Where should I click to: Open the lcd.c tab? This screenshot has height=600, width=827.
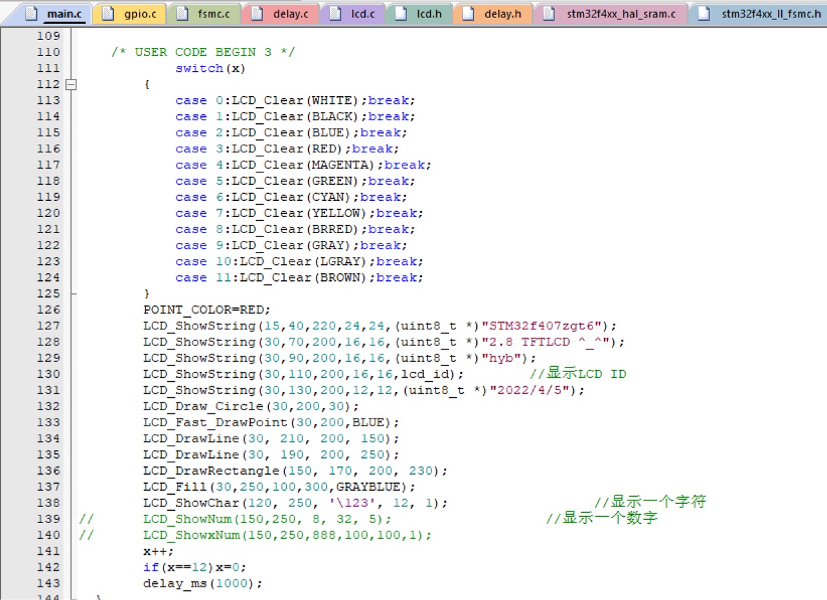click(x=352, y=14)
